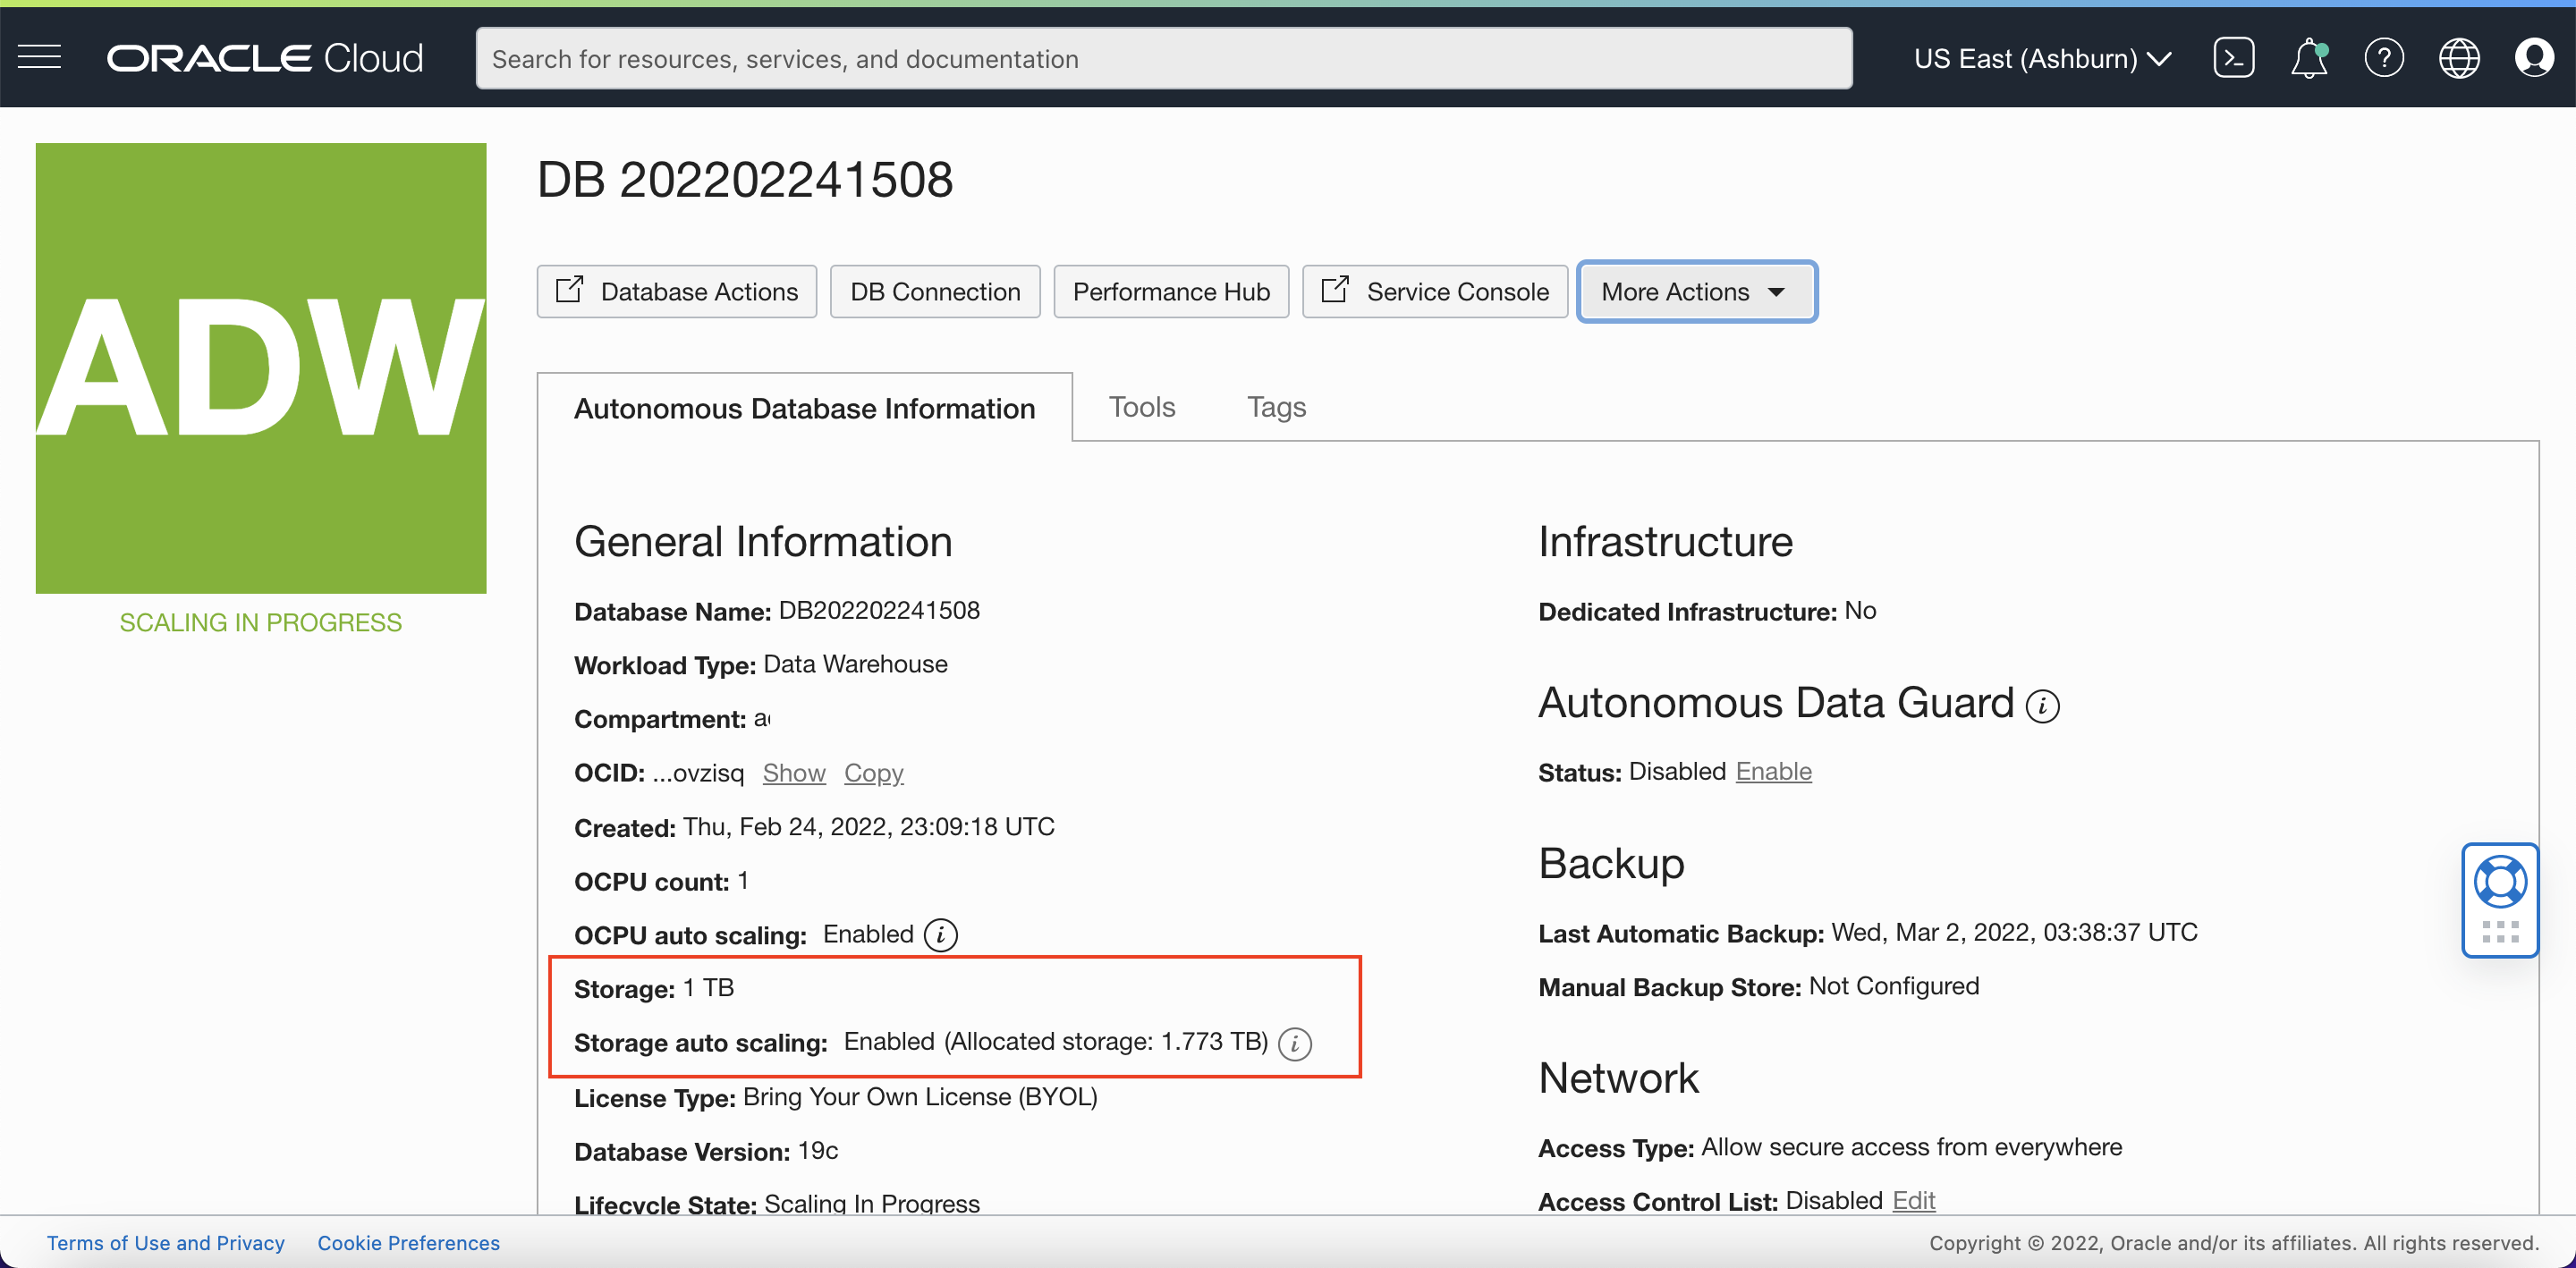
Task: Open the Performance Hub button
Action: tap(1170, 292)
